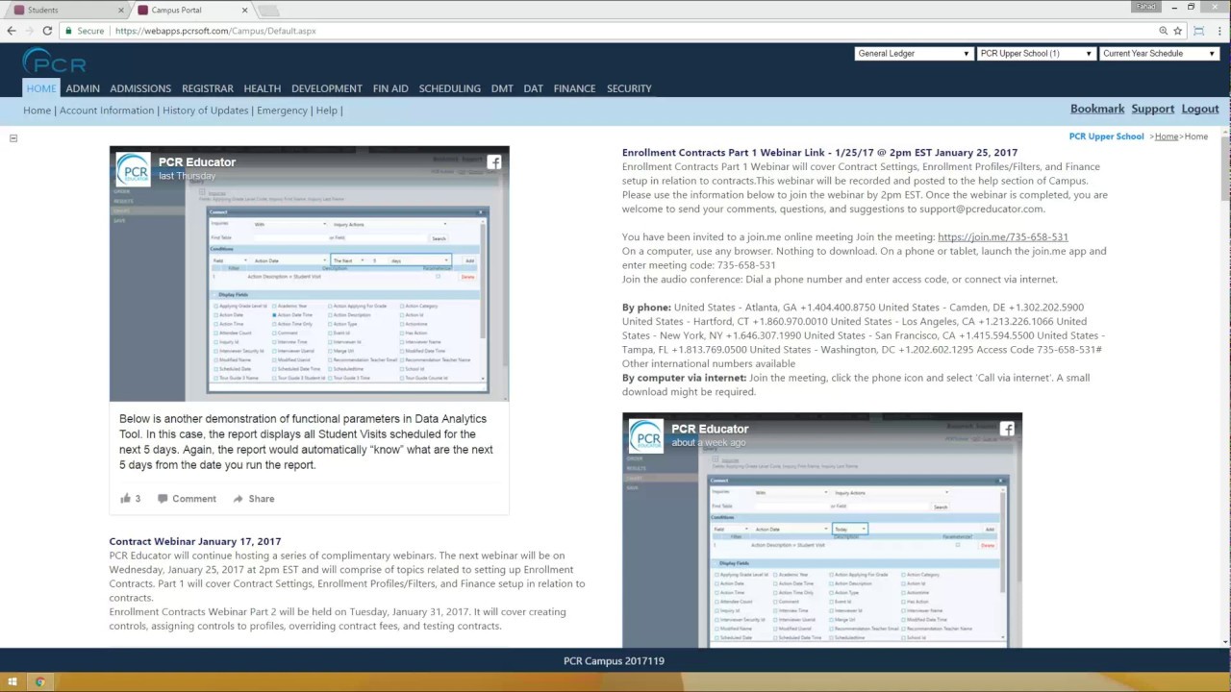Click the secure lock icon

click(68, 31)
